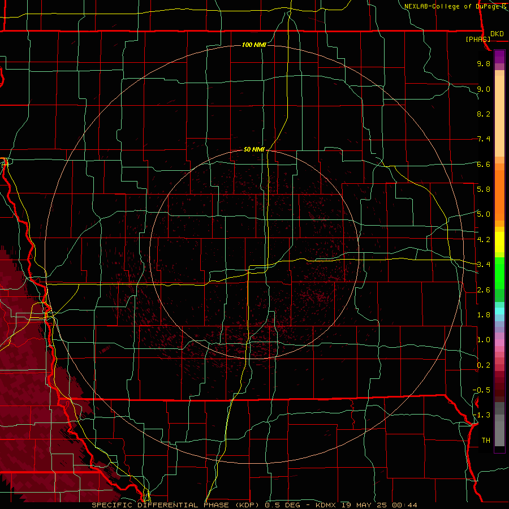Click the 00:44 timestamp in the caption
Image resolution: width=509 pixels, height=509 pixels.
pyautogui.click(x=404, y=505)
